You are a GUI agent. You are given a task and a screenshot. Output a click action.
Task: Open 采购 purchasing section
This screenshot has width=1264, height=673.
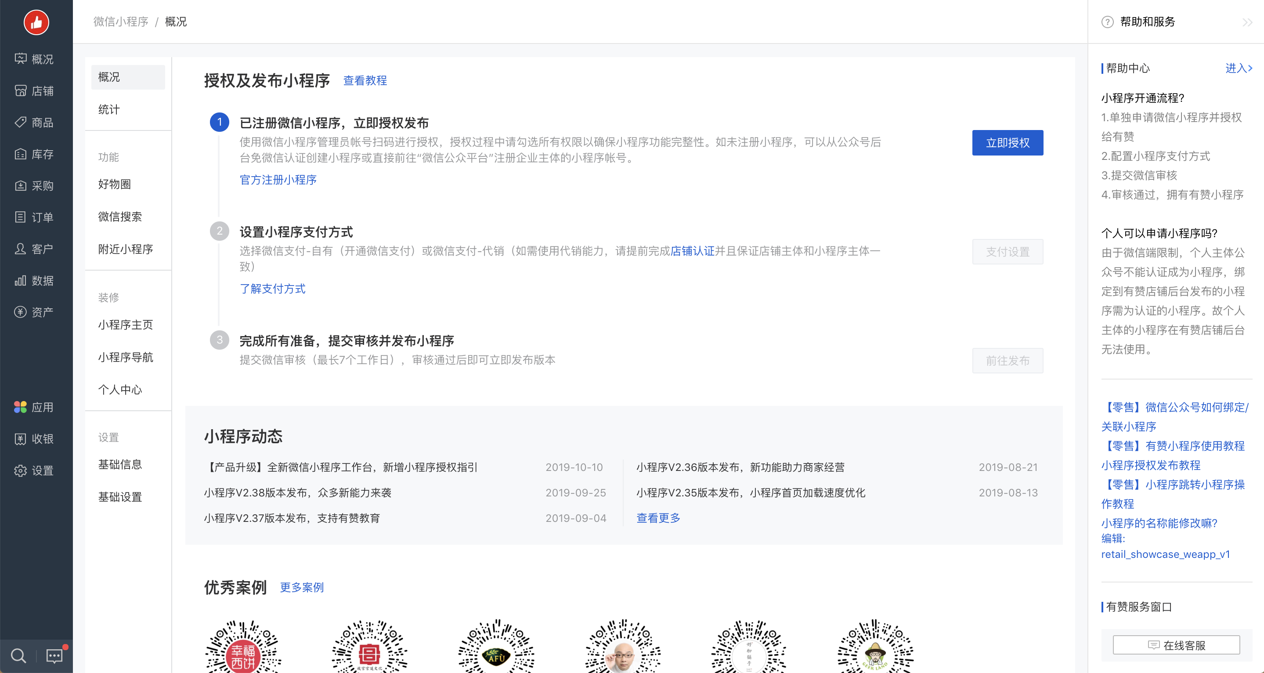coord(34,185)
